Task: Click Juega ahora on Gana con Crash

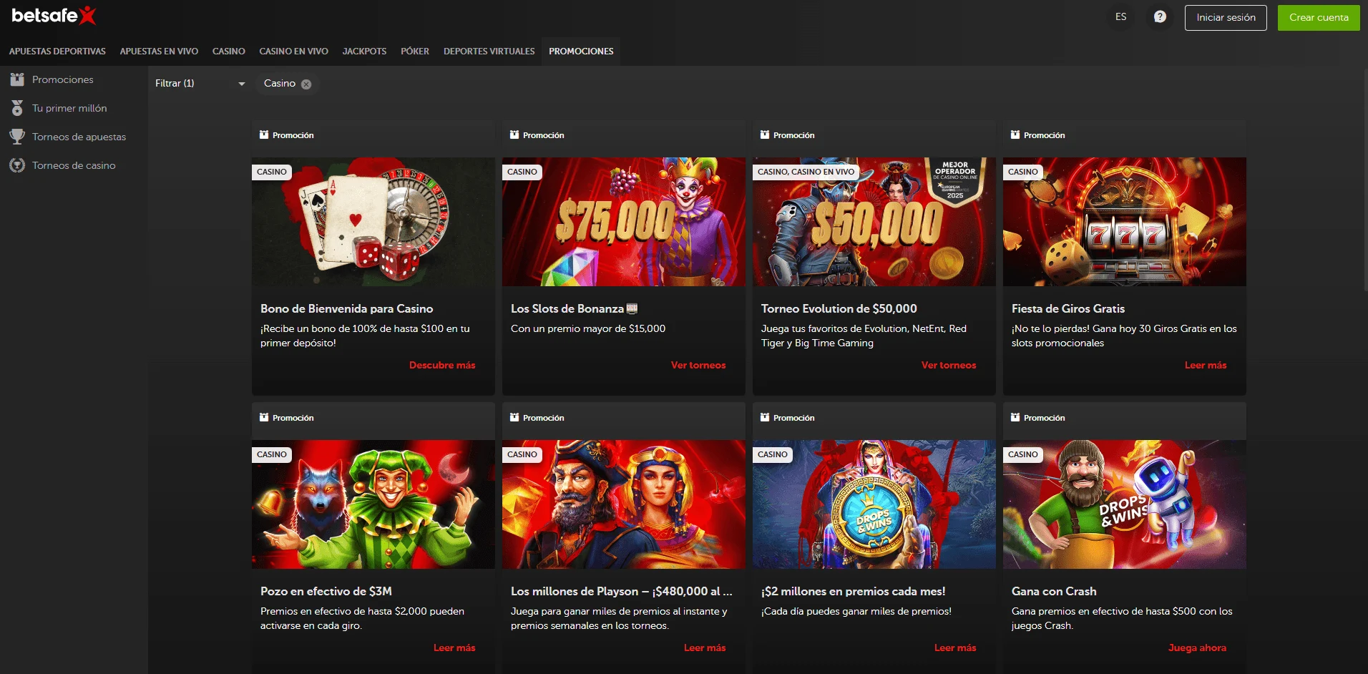Action: [1197, 648]
